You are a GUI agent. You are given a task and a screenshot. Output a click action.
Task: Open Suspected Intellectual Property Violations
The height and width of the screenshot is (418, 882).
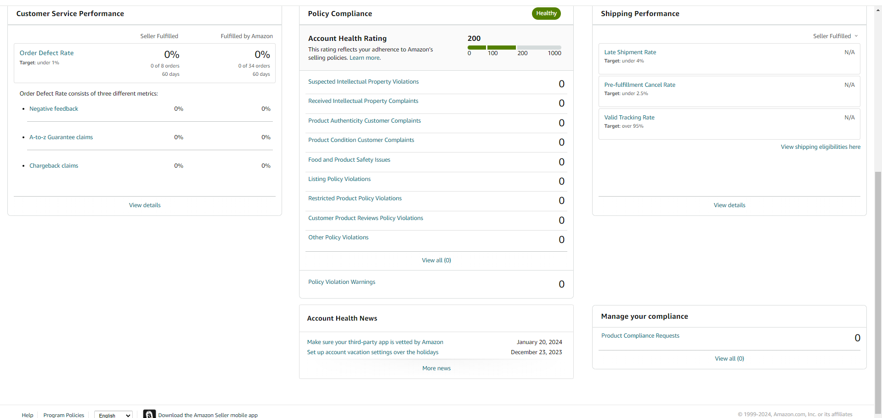pyautogui.click(x=363, y=82)
